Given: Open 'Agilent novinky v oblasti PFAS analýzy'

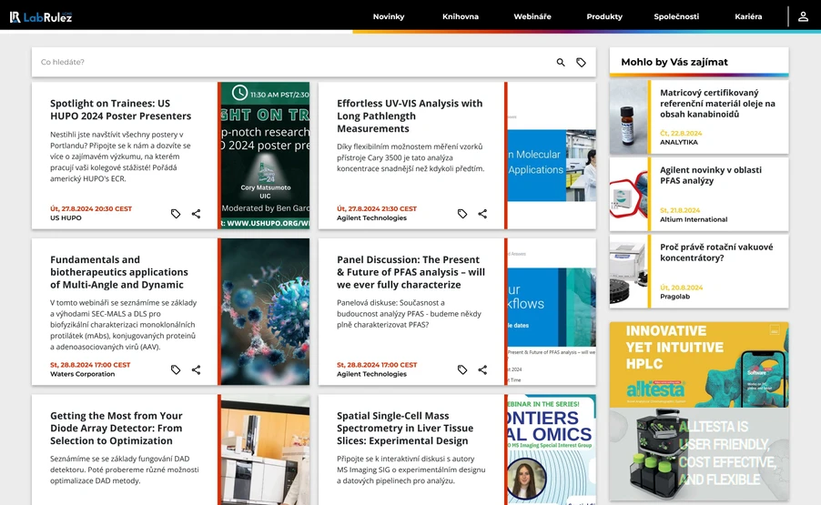Looking at the screenshot, I should (711, 176).
